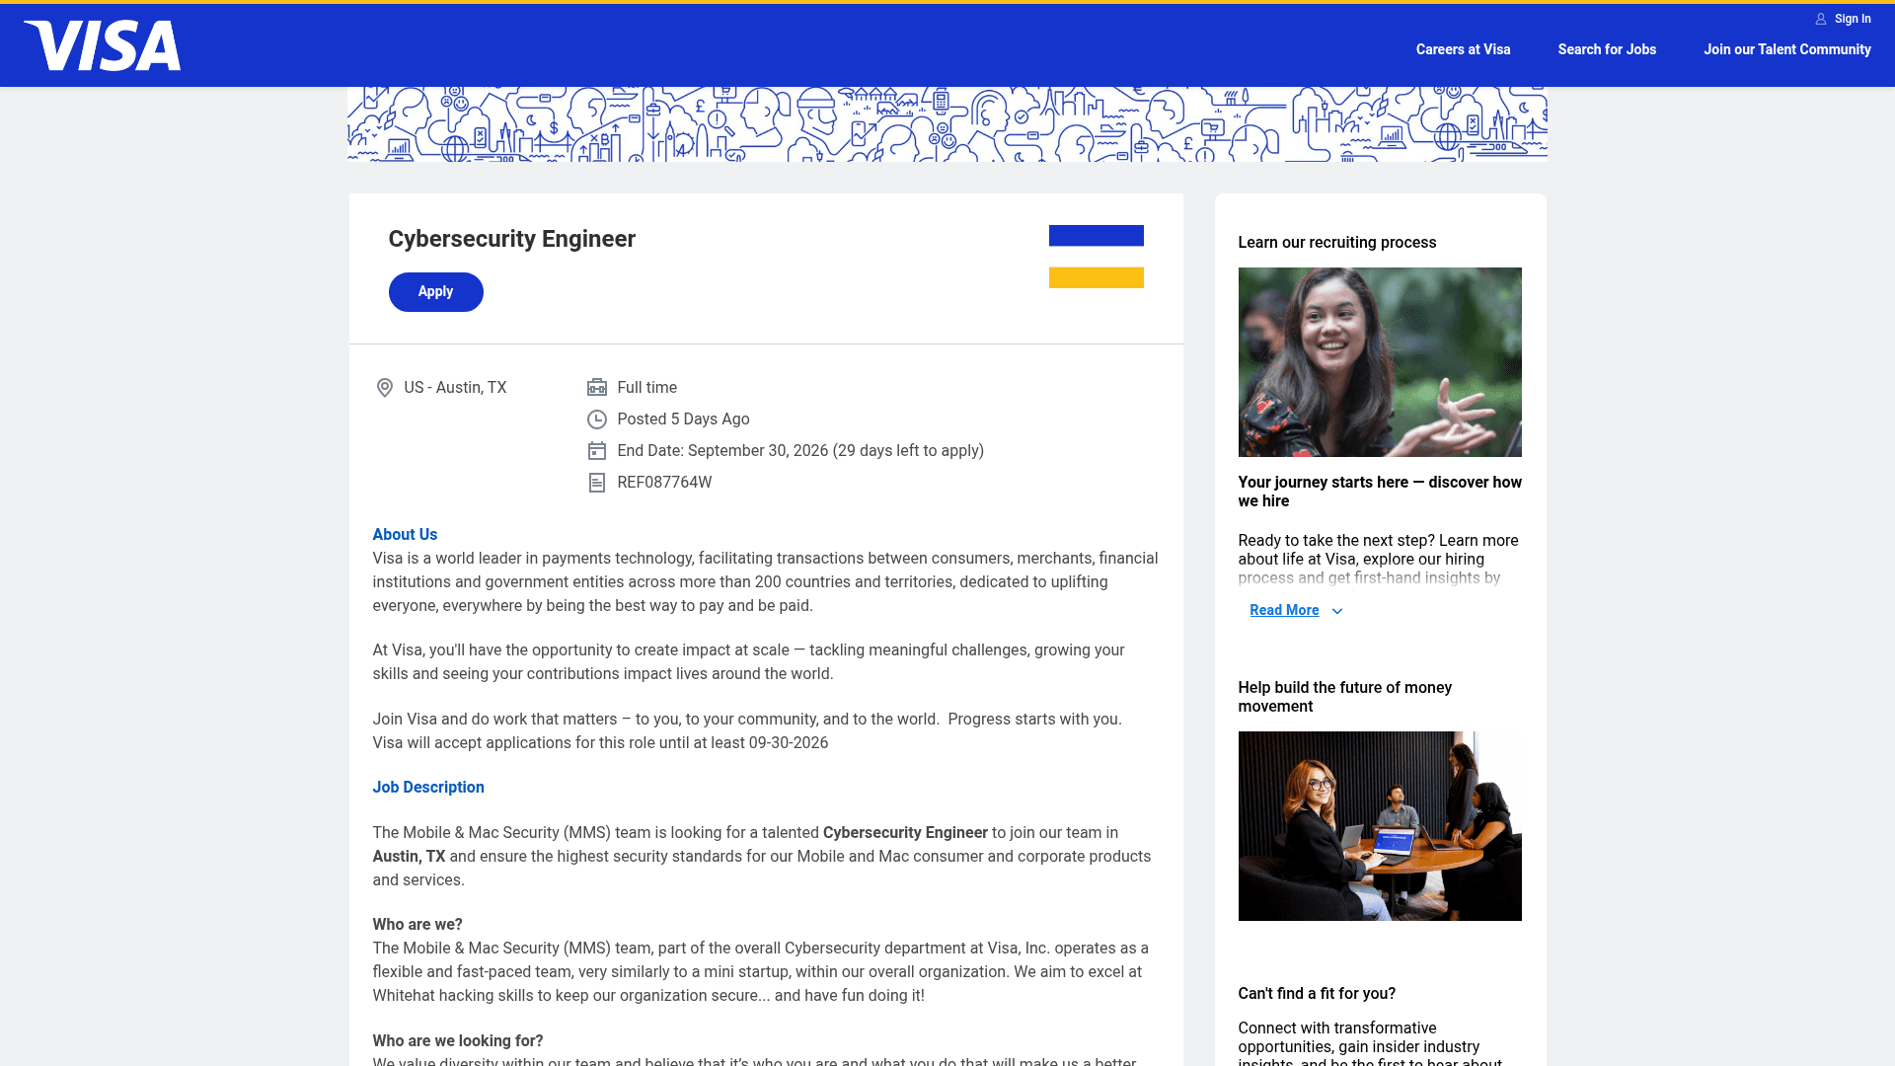The height and width of the screenshot is (1066, 1895).
Task: Click the Visa logo
Action: [103, 45]
